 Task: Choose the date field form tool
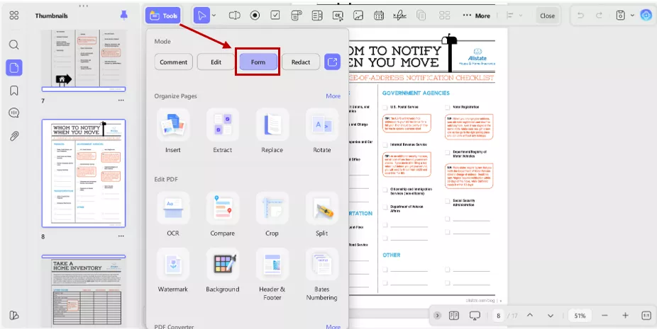(x=379, y=16)
